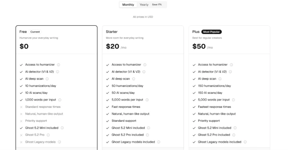The width and height of the screenshot is (288, 150).
Task: Click '10 AI scans/day' feature
Action: pos(36,93)
